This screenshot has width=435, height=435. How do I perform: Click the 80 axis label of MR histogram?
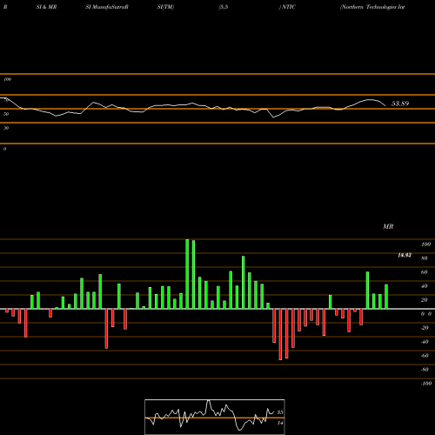424,258
